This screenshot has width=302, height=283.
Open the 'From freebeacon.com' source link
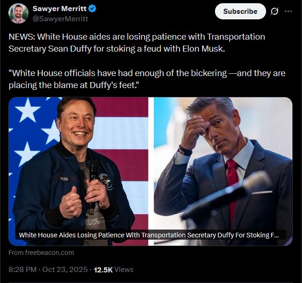tap(41, 253)
